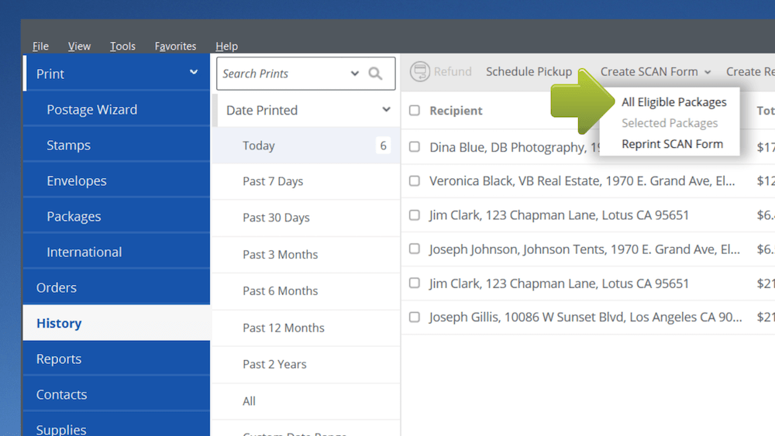Tick the Joseph Gillis row checkbox
The width and height of the screenshot is (775, 436).
tap(415, 317)
